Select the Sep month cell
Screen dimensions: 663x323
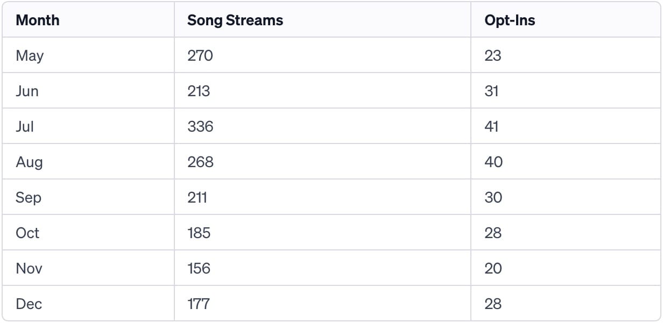29,197
